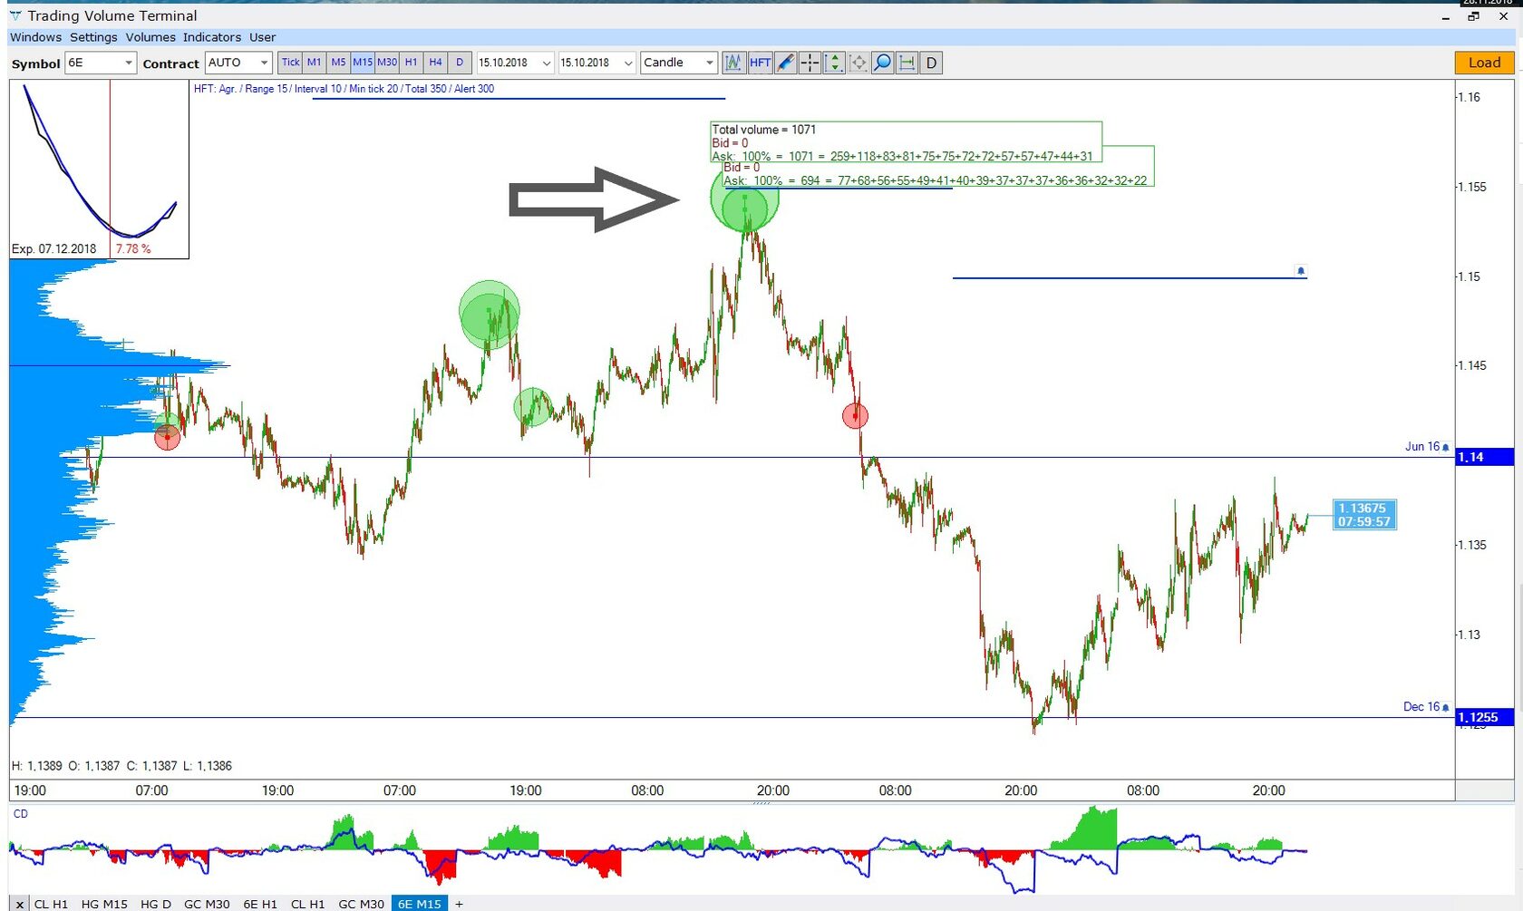Open the Symbol dropdown showing 6E
Image resolution: width=1523 pixels, height=911 pixels.
click(x=127, y=63)
